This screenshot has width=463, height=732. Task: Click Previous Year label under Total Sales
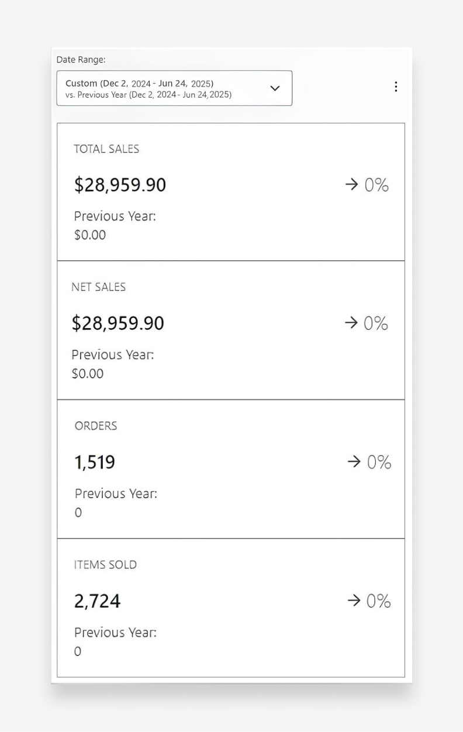click(115, 216)
